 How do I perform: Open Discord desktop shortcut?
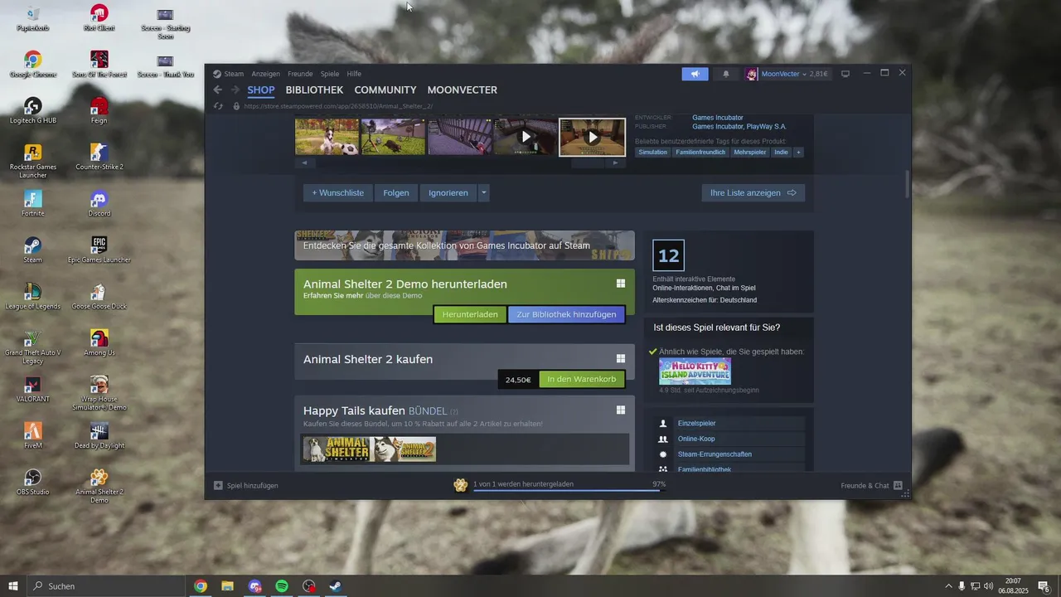tap(99, 203)
